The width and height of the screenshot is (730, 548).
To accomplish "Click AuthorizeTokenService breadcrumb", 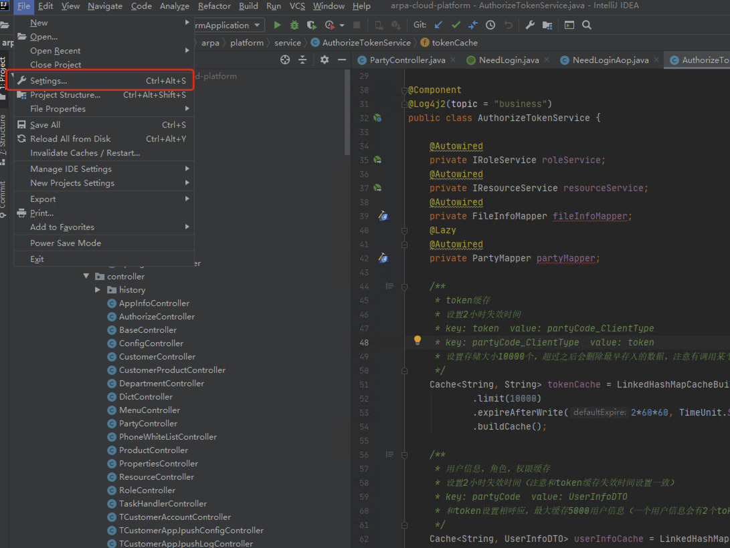I will (x=361, y=43).
